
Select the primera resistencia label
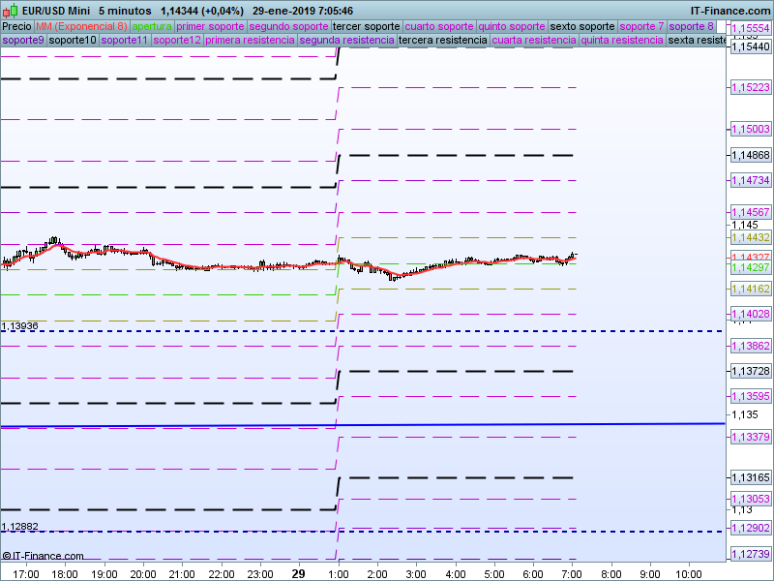(250, 41)
